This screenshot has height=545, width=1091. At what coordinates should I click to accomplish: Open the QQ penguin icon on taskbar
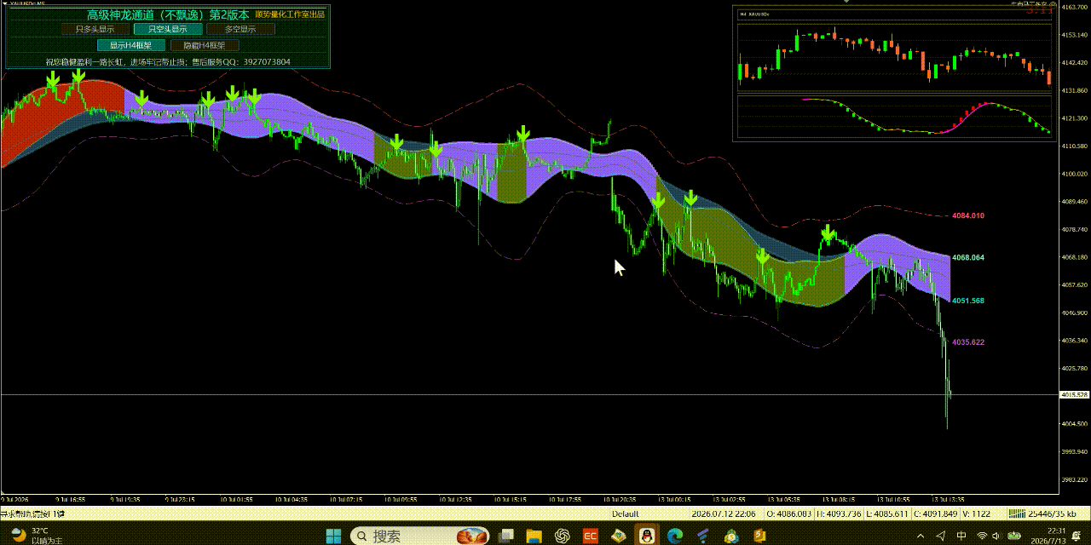[647, 536]
